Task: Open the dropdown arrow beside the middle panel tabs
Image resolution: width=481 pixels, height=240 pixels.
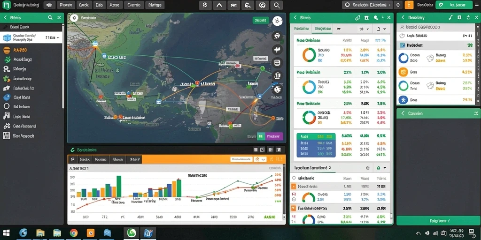Action: click(x=339, y=29)
